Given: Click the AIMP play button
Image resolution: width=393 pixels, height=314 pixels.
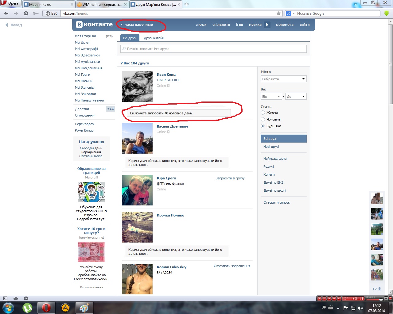Looking at the screenshot, I should coord(319,299).
